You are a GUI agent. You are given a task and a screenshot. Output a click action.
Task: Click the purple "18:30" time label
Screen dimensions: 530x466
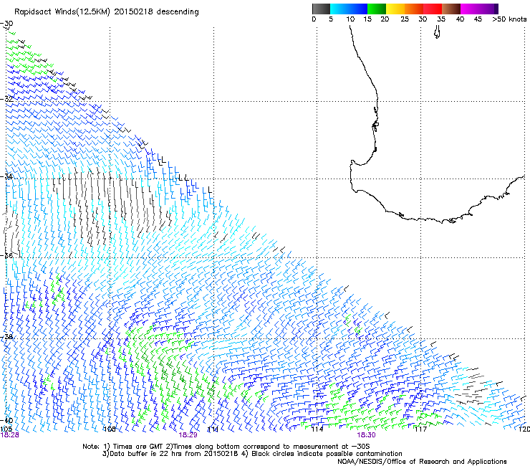click(367, 435)
